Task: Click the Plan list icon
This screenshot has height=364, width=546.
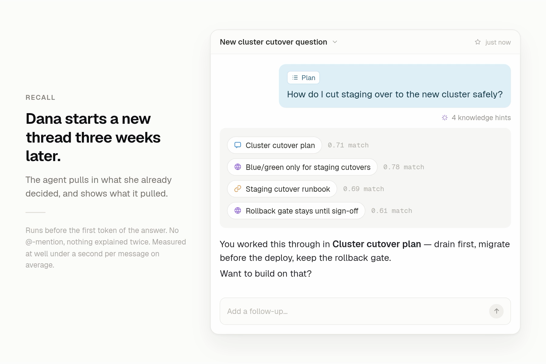Action: click(295, 78)
